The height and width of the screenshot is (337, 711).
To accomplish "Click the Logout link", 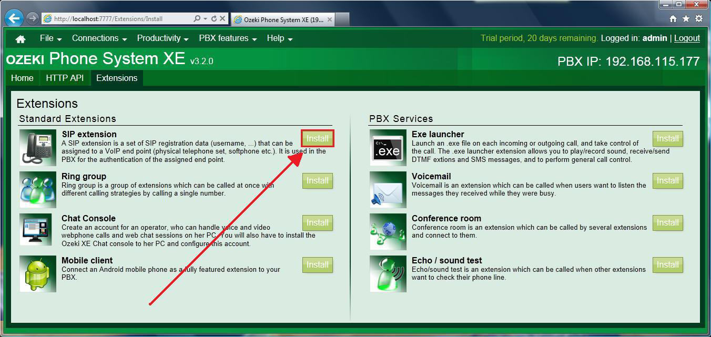I will 687,38.
